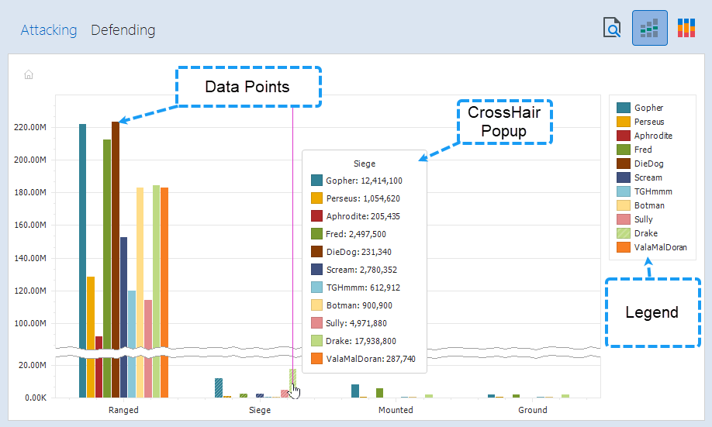This screenshot has height=427, width=712.
Task: Select Scream in the legend
Action: point(648,177)
